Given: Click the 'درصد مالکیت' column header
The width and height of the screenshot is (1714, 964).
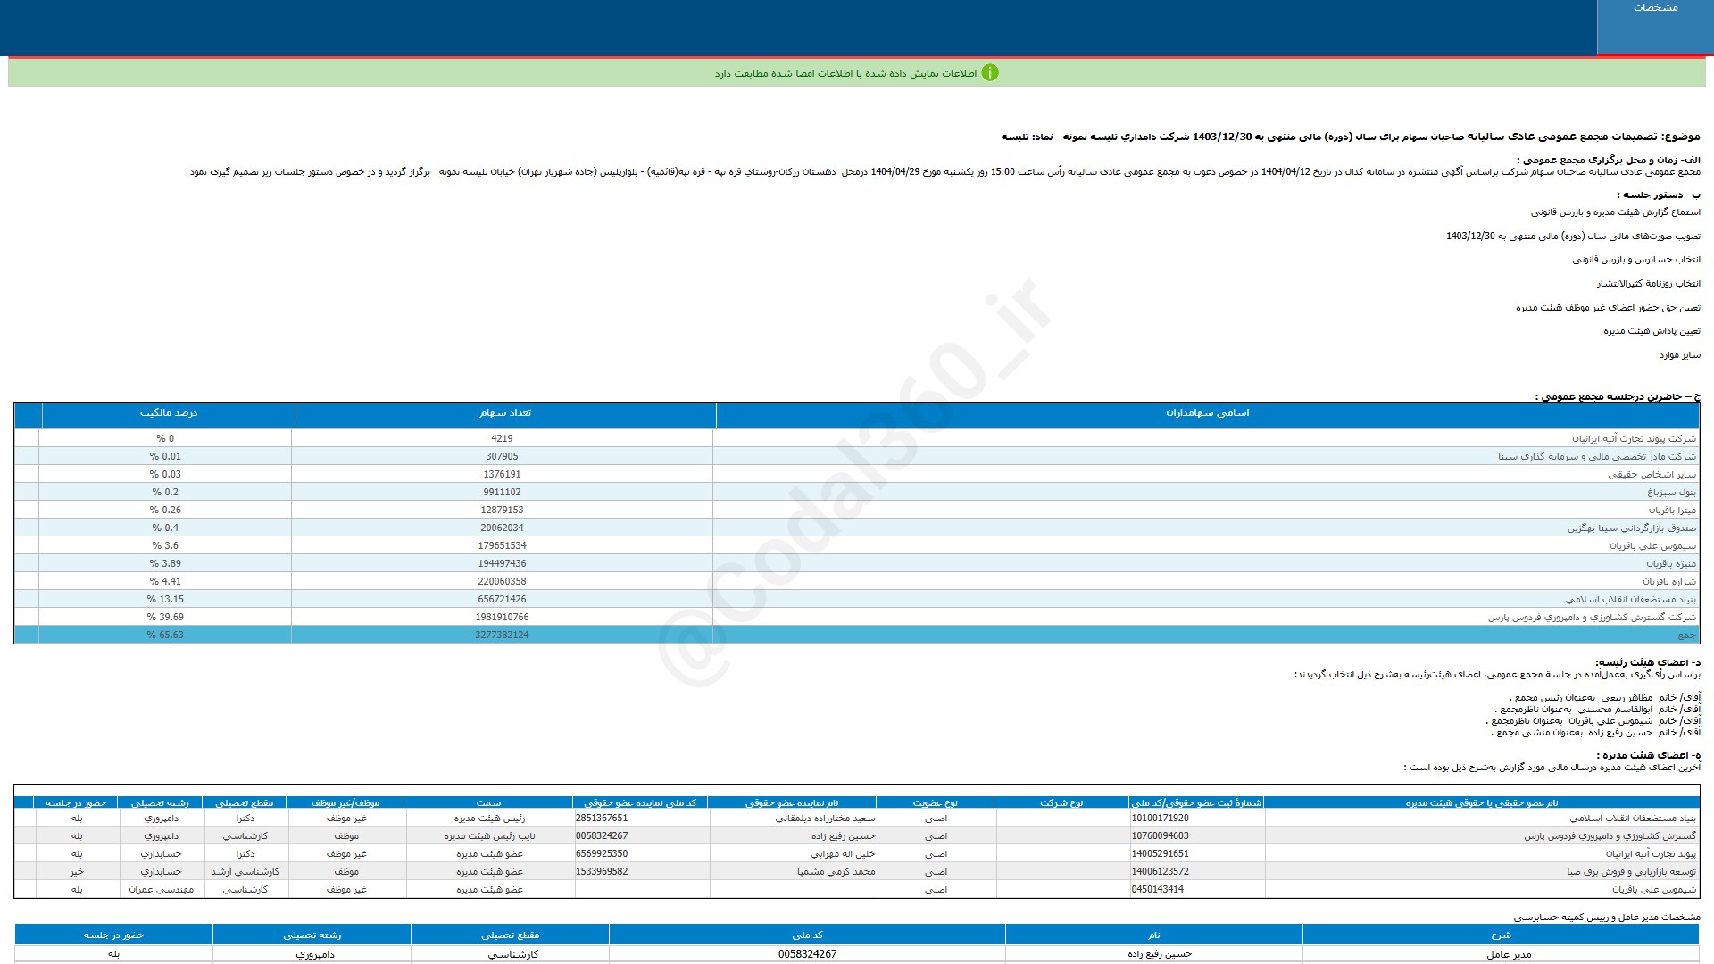Looking at the screenshot, I should (x=169, y=413).
